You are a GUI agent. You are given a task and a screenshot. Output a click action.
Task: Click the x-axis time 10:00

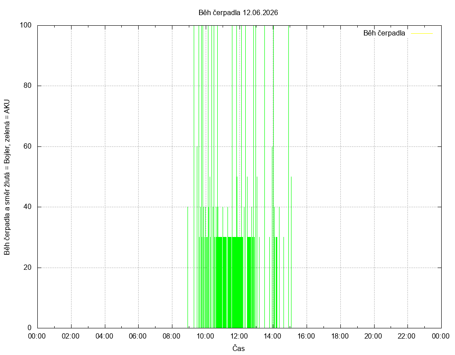205,336
